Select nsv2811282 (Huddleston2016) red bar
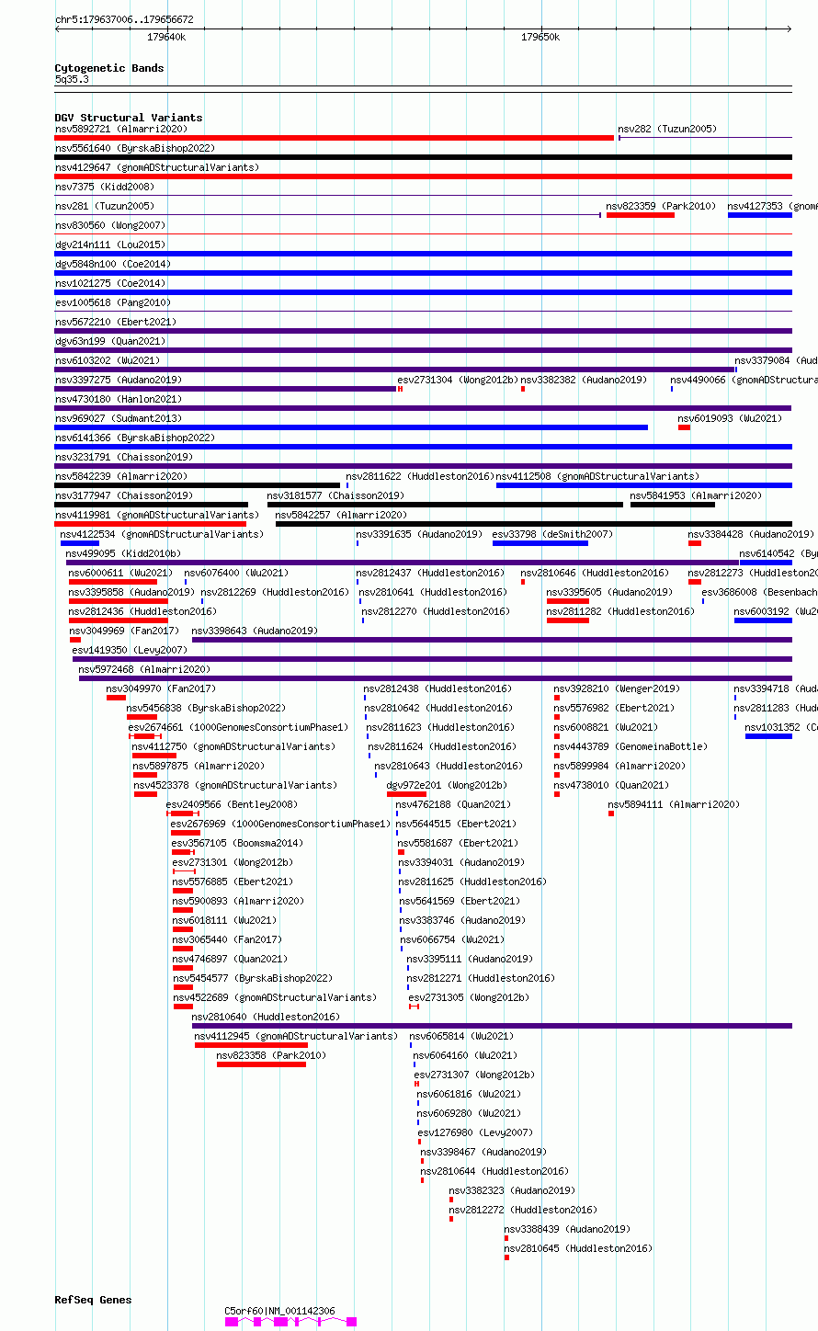This screenshot has height=1331, width=818. (568, 620)
